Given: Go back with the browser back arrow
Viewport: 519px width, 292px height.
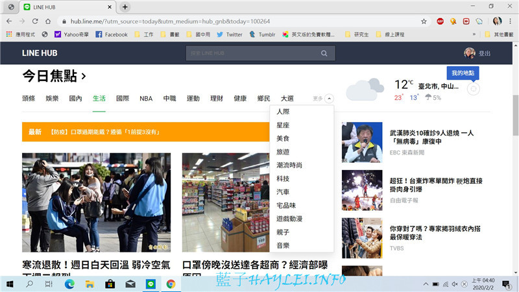Looking at the screenshot, I should (x=9, y=21).
